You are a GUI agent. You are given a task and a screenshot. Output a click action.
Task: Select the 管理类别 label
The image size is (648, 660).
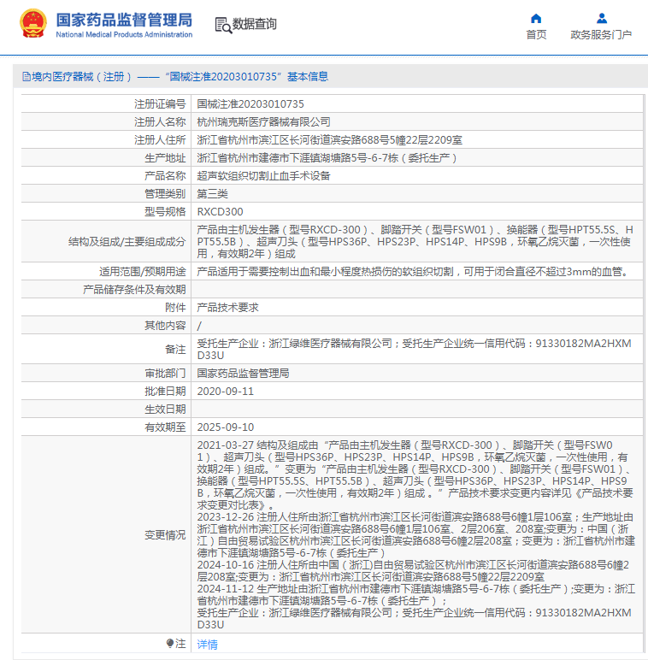(165, 193)
